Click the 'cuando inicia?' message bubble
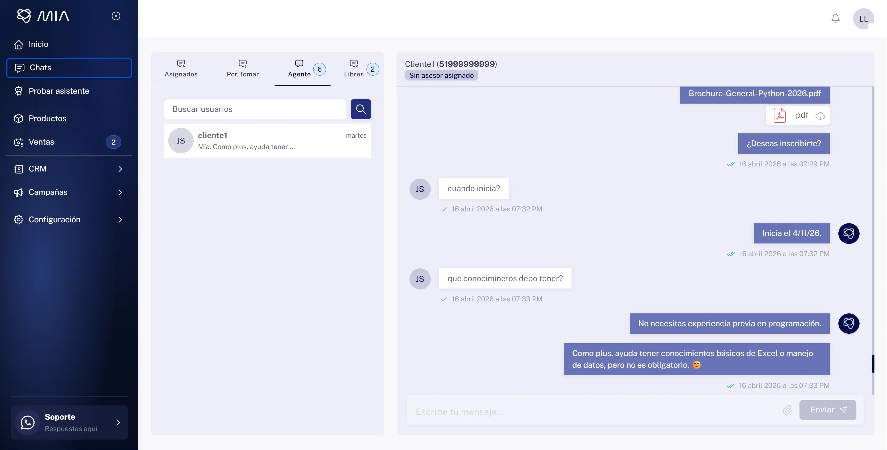The width and height of the screenshot is (887, 450). tap(474, 189)
